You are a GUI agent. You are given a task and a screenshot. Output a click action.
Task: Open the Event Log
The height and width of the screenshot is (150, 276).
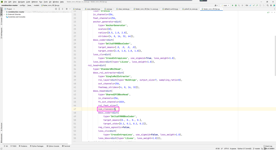268,146
